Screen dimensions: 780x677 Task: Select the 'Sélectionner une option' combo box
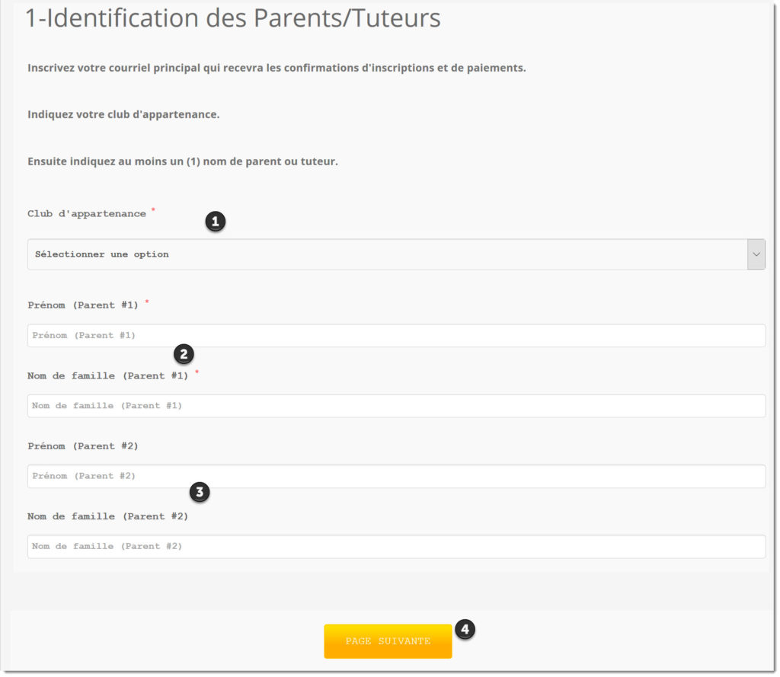click(x=396, y=254)
